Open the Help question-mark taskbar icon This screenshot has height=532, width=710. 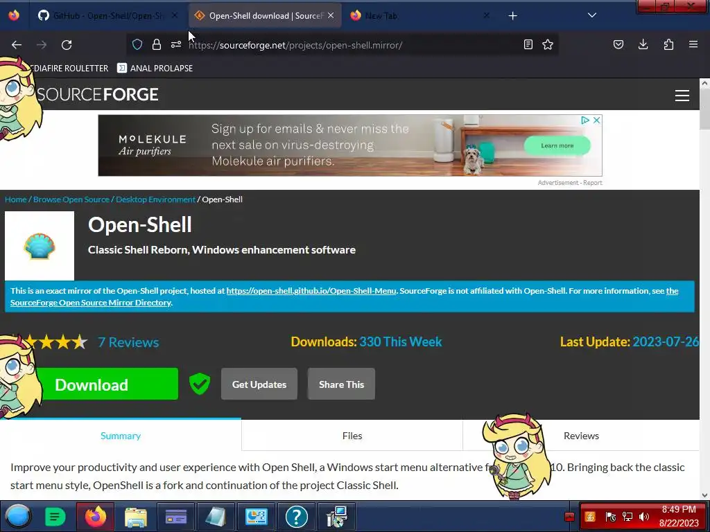297,516
